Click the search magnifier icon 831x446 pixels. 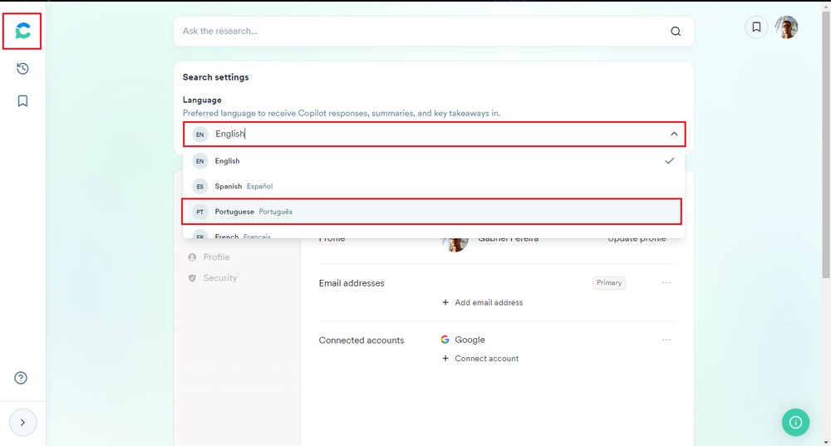(676, 32)
